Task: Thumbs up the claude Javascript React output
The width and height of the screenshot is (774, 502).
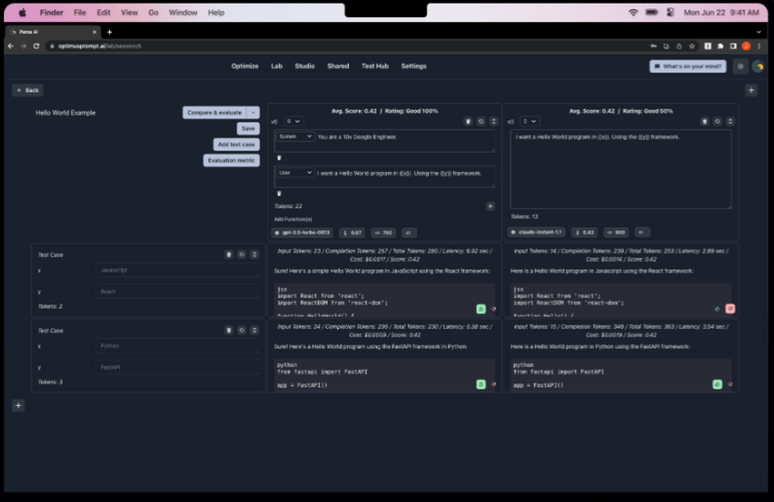Action: (x=717, y=309)
